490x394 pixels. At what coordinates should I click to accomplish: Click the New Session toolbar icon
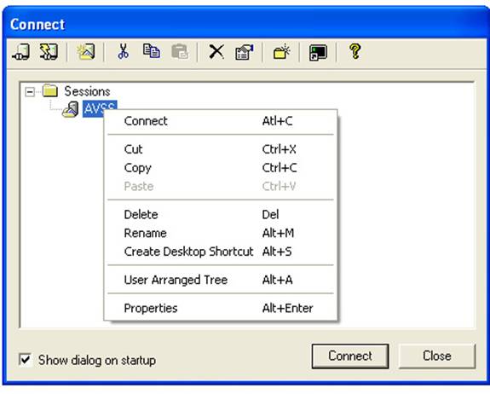point(86,51)
